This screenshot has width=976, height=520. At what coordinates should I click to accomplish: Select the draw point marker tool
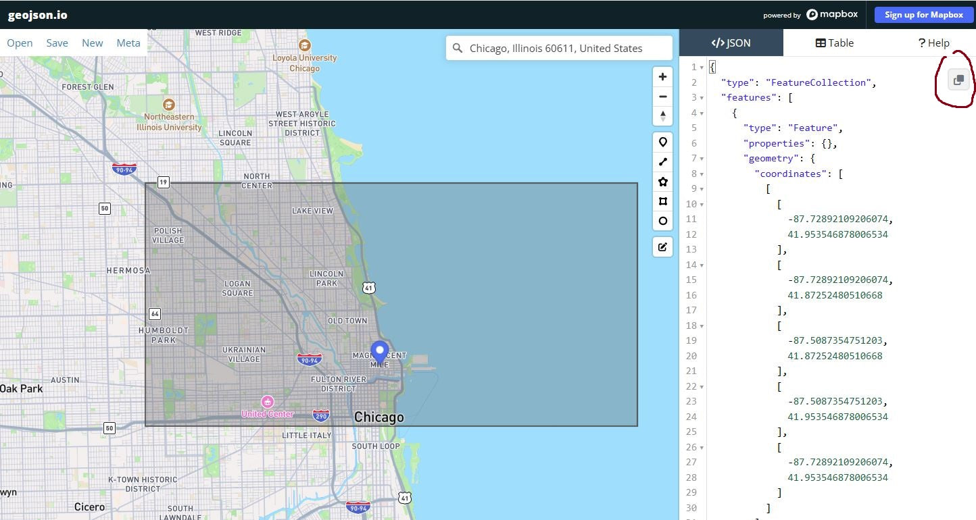(662, 142)
